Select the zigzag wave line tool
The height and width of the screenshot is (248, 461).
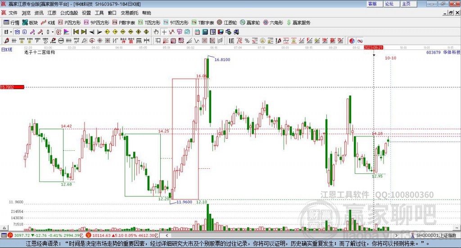(x=197, y=41)
